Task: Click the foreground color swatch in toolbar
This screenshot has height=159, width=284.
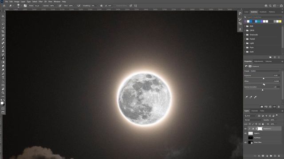Action: tap(2, 103)
